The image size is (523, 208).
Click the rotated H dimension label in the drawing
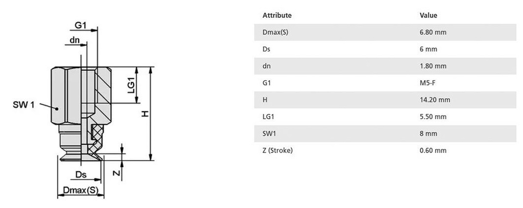pyautogui.click(x=145, y=114)
